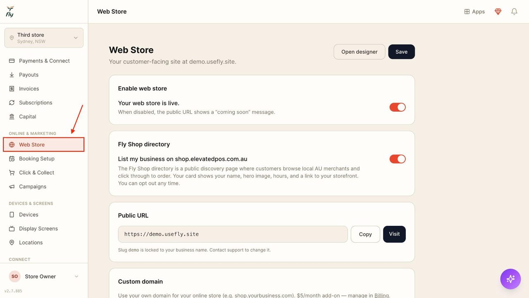Click the location pin in store selector

coord(12,38)
